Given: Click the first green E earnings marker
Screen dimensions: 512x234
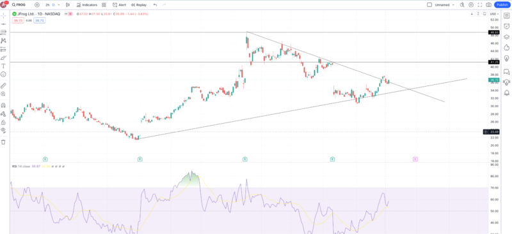Looking at the screenshot, I should click(x=45, y=159).
